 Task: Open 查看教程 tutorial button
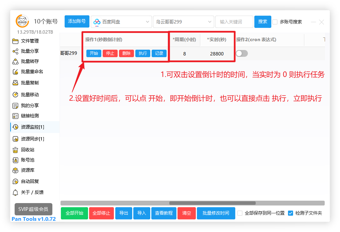pyautogui.click(x=164, y=213)
